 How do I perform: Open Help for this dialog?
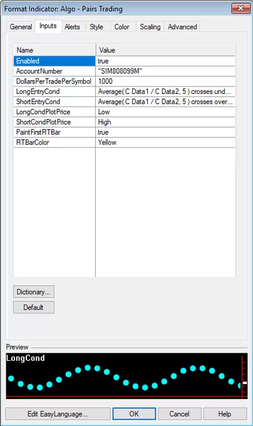(225, 413)
